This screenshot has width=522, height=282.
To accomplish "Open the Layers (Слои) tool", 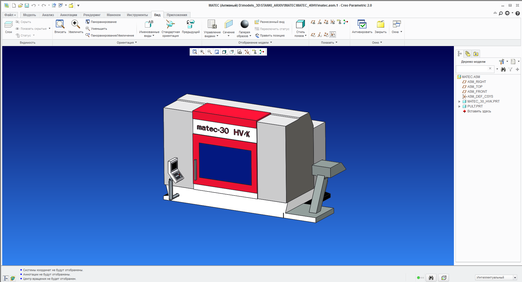I will click(x=8, y=26).
